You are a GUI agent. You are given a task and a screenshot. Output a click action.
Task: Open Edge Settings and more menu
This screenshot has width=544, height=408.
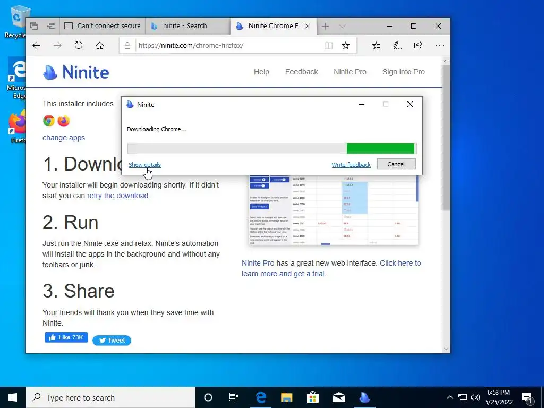pyautogui.click(x=439, y=45)
